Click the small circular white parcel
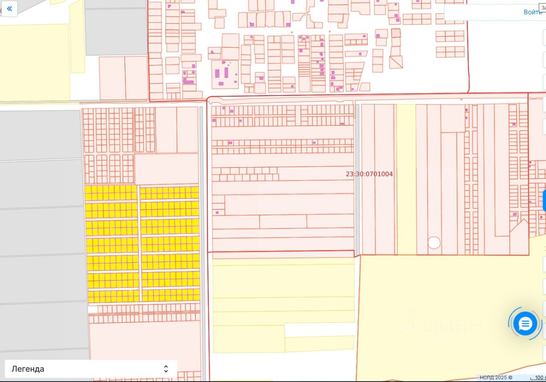 [434, 243]
